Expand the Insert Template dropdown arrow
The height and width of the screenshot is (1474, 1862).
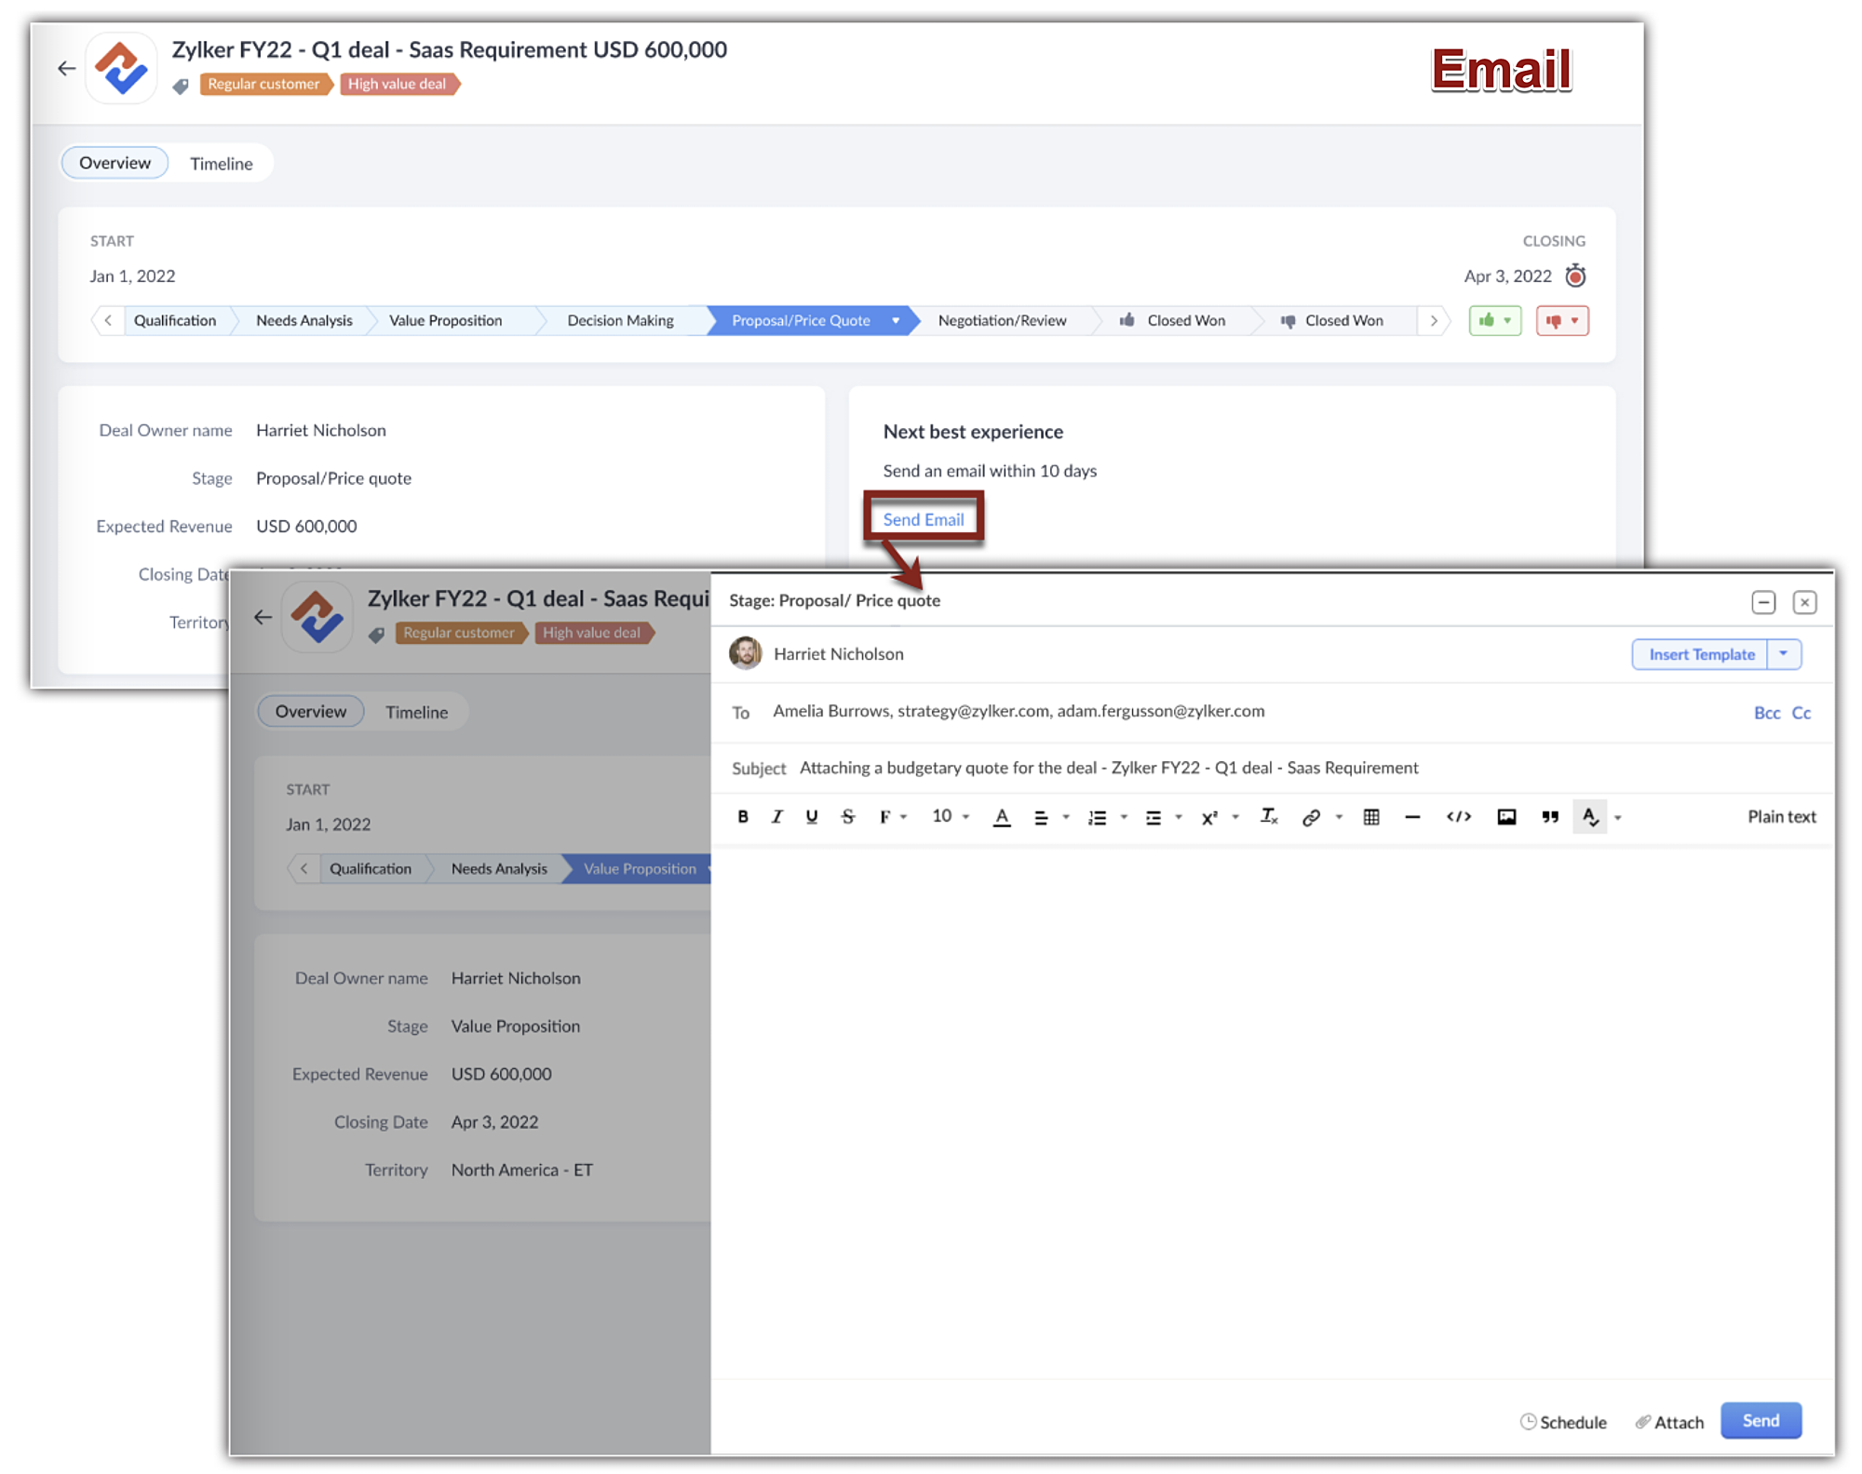[x=1783, y=654]
